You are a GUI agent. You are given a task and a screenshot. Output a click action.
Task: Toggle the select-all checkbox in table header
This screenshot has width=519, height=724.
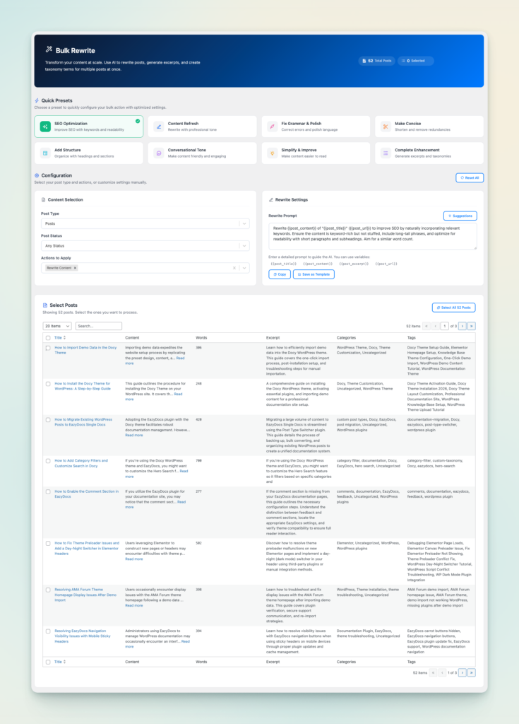(48, 337)
